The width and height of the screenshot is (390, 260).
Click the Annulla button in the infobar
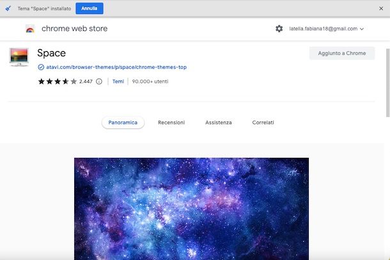tap(90, 8)
